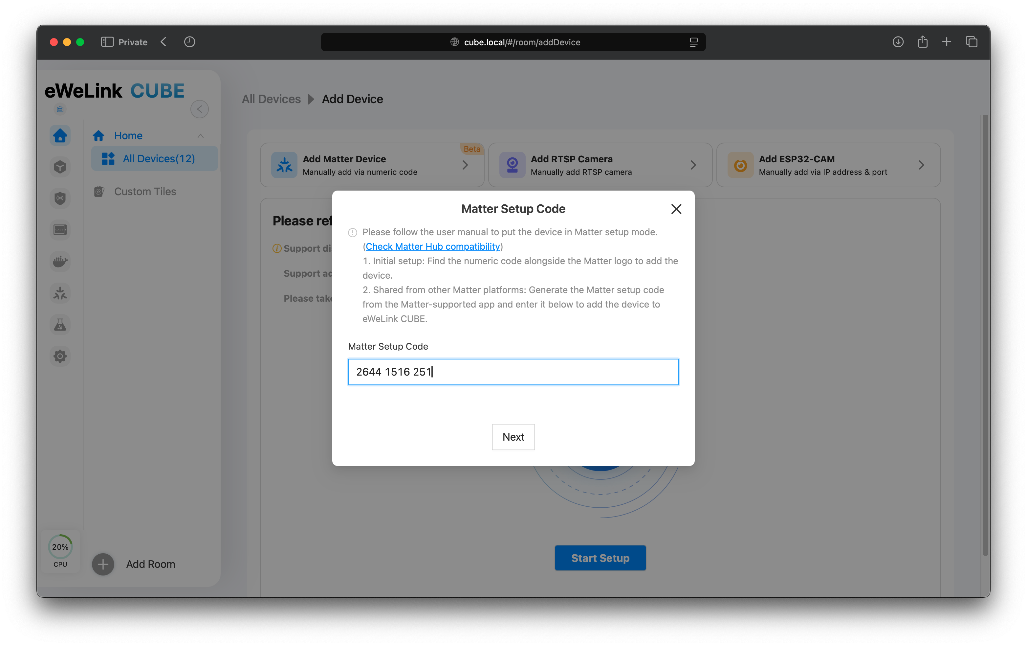Open Custom Tiles menu item
The image size is (1027, 646).
(144, 192)
